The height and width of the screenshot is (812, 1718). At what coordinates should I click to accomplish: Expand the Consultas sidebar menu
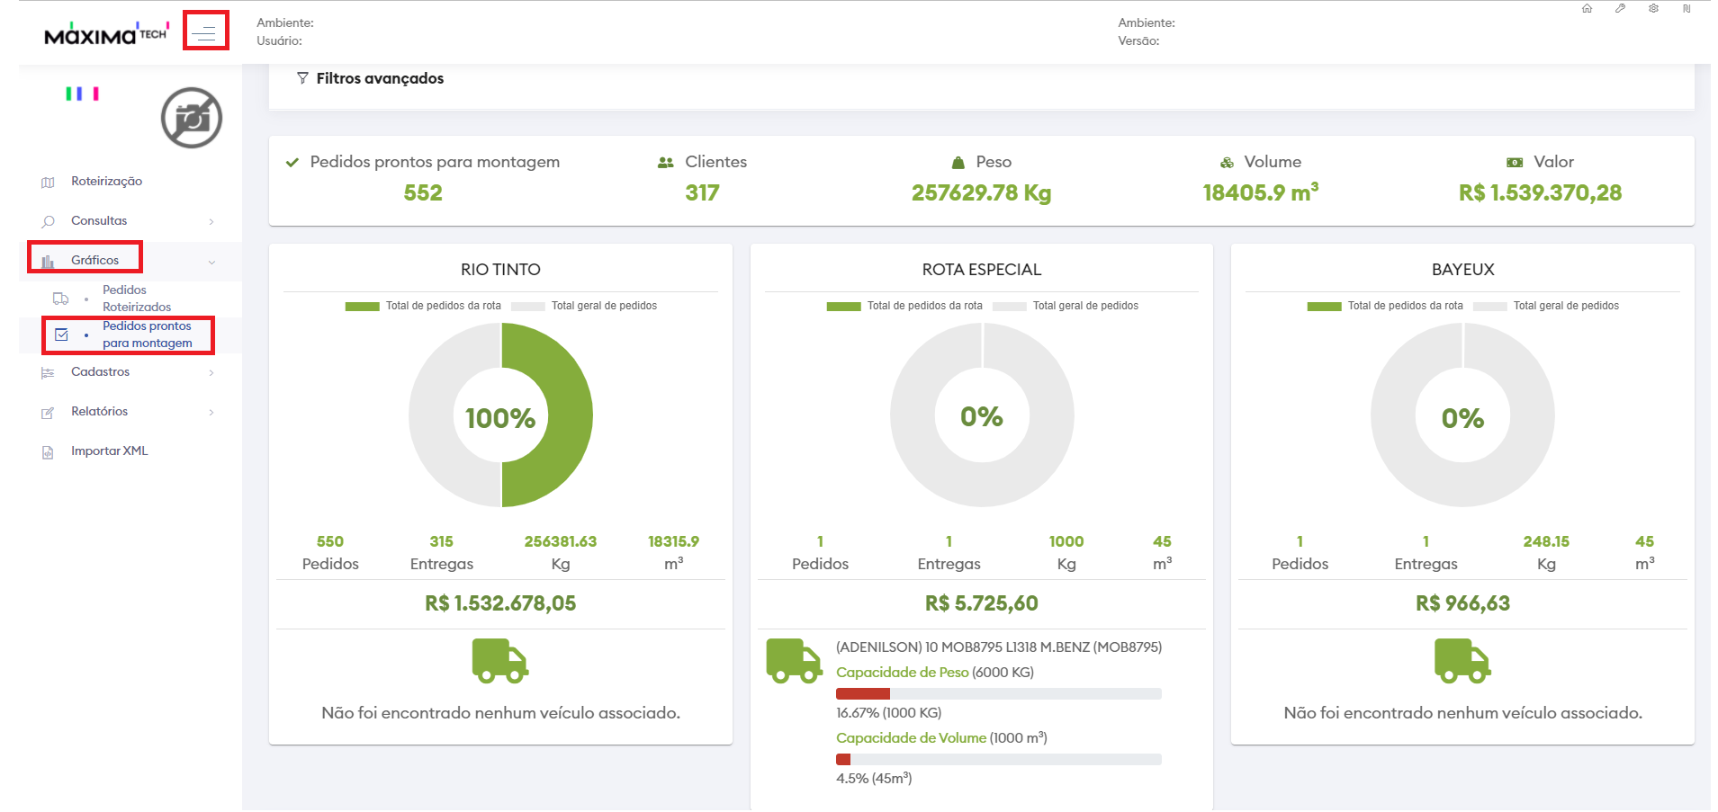[x=99, y=220]
